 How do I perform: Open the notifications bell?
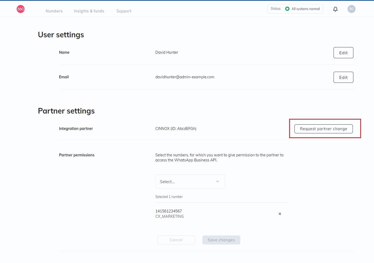pyautogui.click(x=335, y=9)
